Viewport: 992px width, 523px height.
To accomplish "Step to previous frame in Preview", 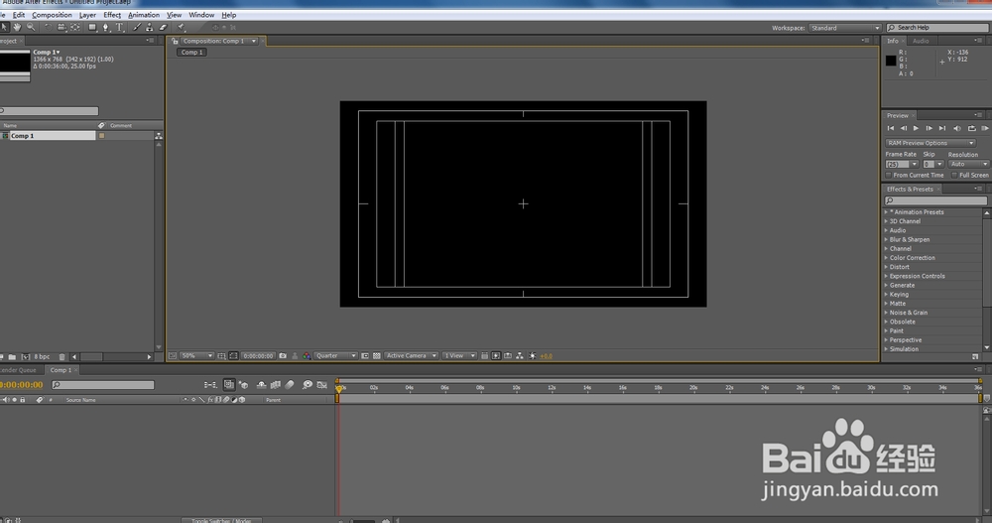I will pyautogui.click(x=904, y=129).
